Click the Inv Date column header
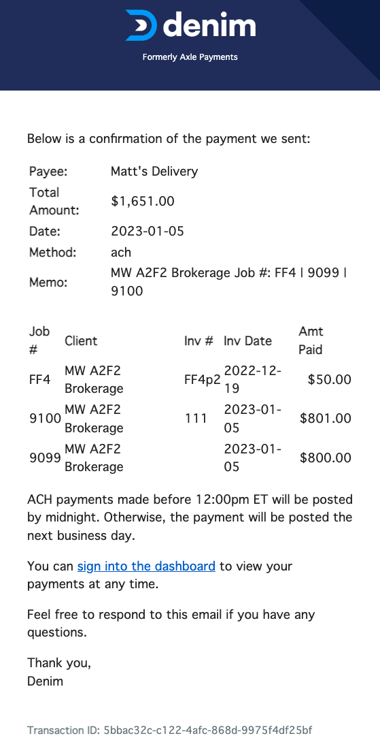The image size is (380, 738). coord(247,341)
